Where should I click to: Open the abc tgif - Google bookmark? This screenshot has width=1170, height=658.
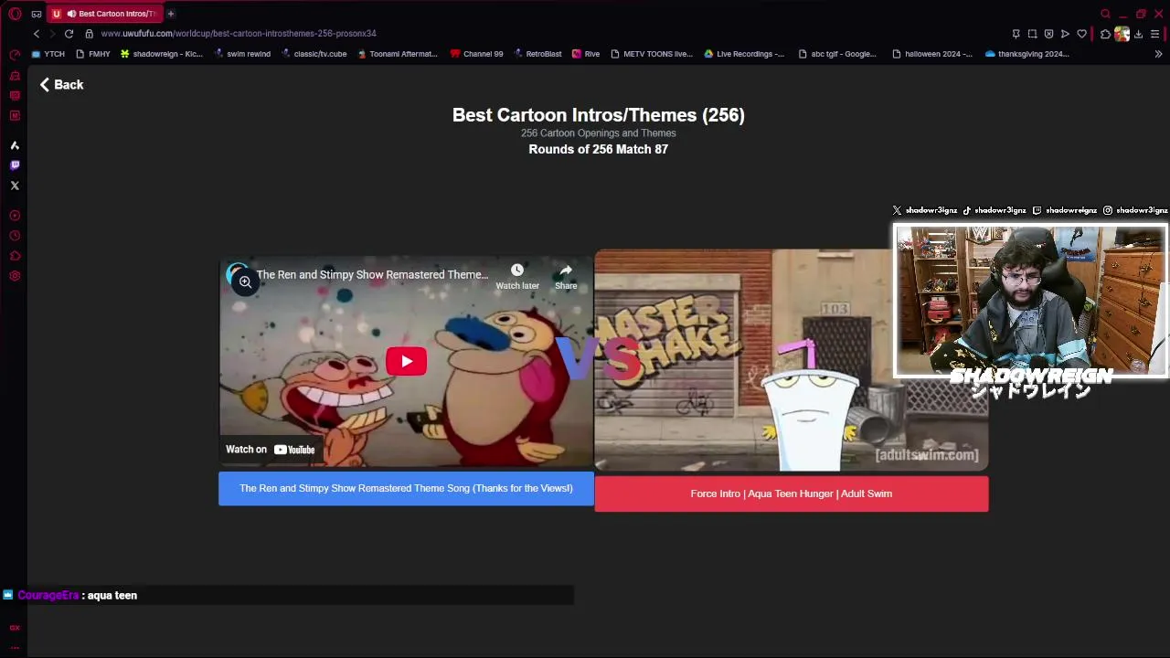tap(837, 54)
